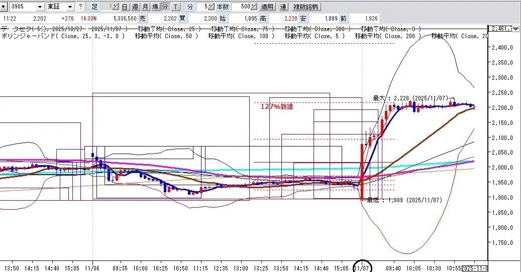Click the open price value 1,895
521x272 pixels.
click(x=251, y=19)
